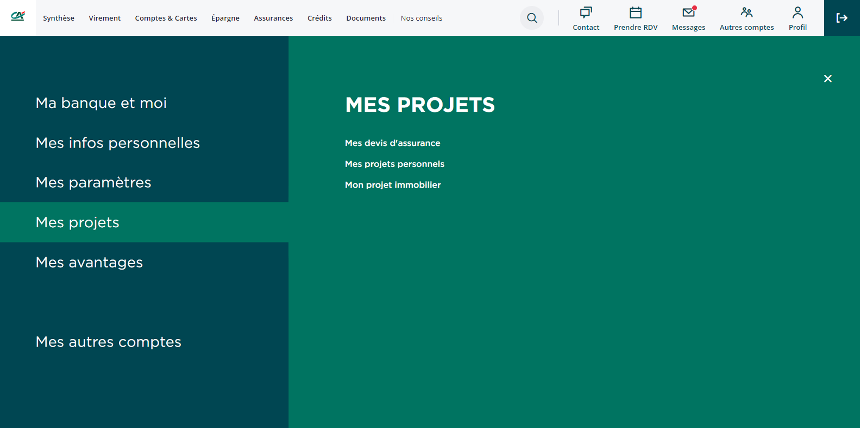The height and width of the screenshot is (428, 860).
Task: Click the Autres comptes people icon
Action: pos(746,12)
